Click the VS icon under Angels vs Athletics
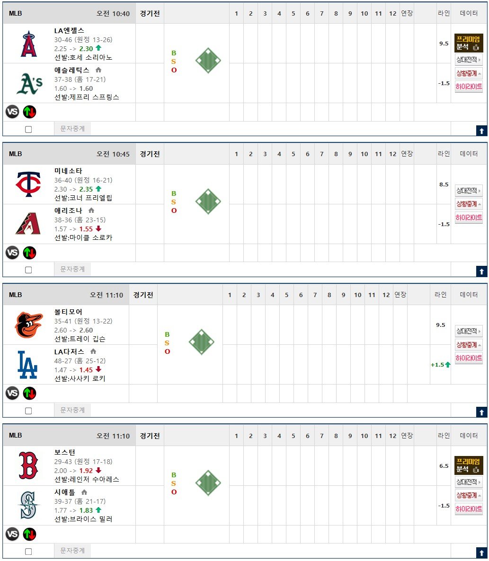Image resolution: width=489 pixels, height=561 pixels. (x=12, y=112)
